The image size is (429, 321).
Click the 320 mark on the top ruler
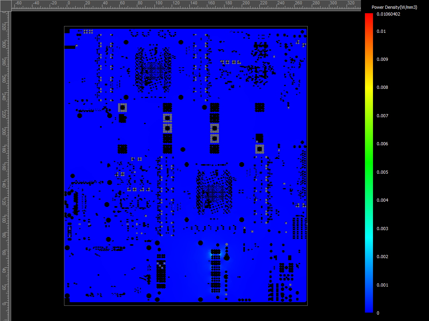point(351,3)
